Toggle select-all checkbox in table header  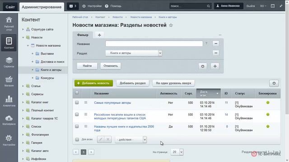(x=77, y=93)
